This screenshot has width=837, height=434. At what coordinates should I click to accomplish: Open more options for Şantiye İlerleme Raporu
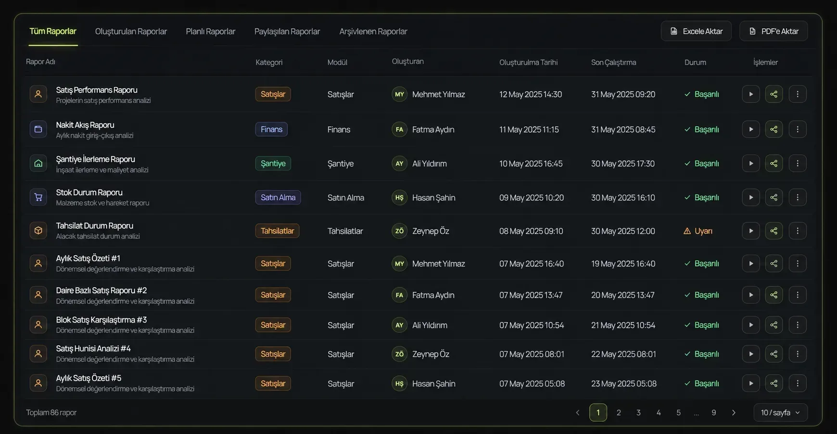pyautogui.click(x=797, y=163)
